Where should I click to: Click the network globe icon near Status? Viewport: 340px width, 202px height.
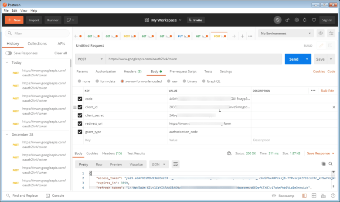coord(229,154)
